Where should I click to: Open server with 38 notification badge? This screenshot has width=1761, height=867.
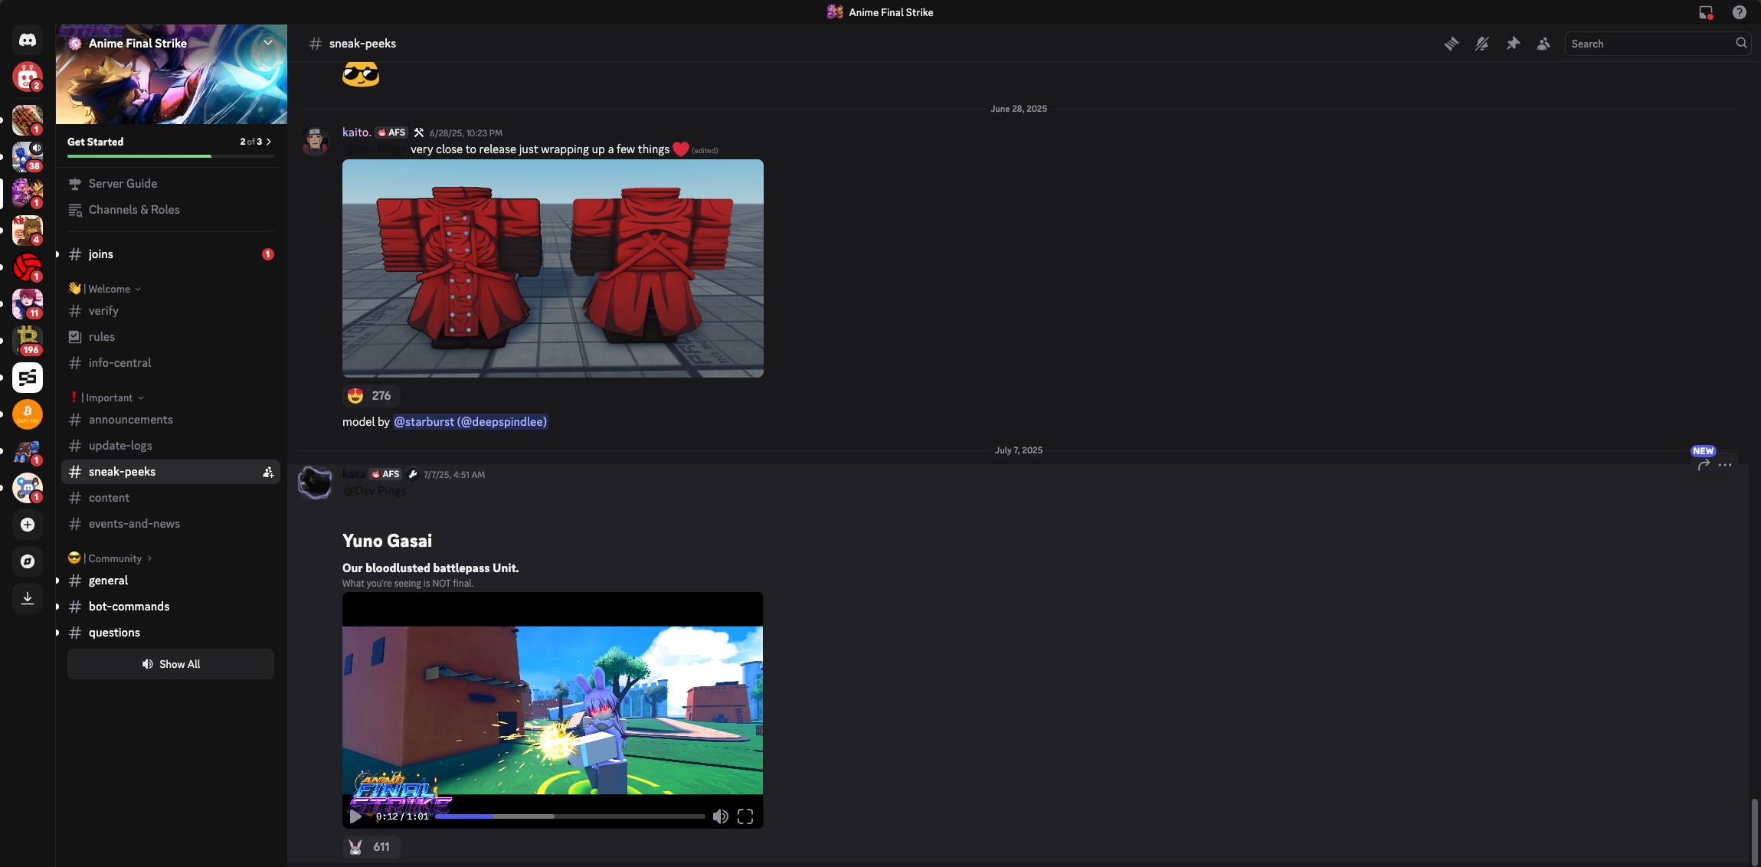[28, 156]
